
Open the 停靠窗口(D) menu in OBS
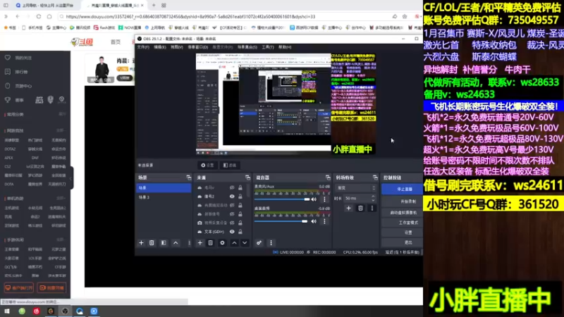coord(198,47)
